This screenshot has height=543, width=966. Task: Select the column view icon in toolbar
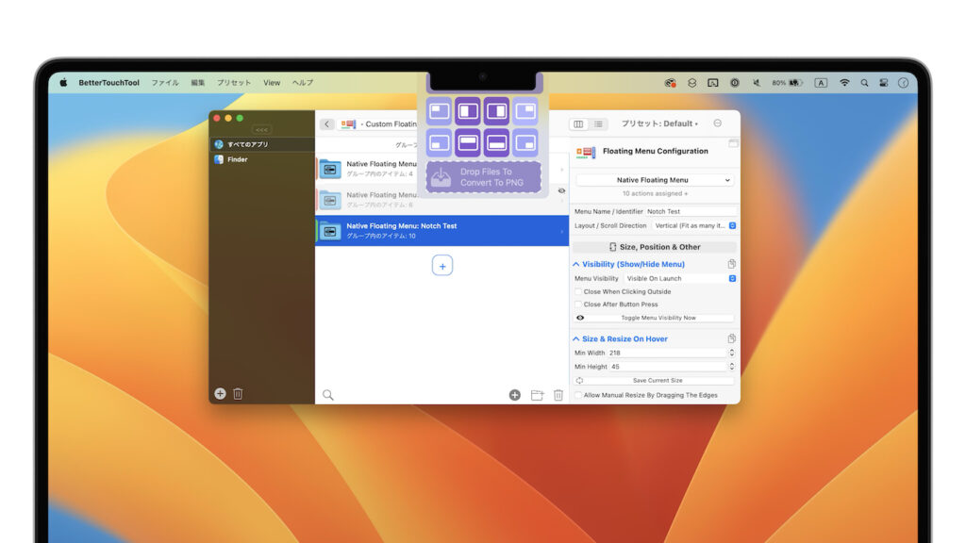(x=578, y=123)
